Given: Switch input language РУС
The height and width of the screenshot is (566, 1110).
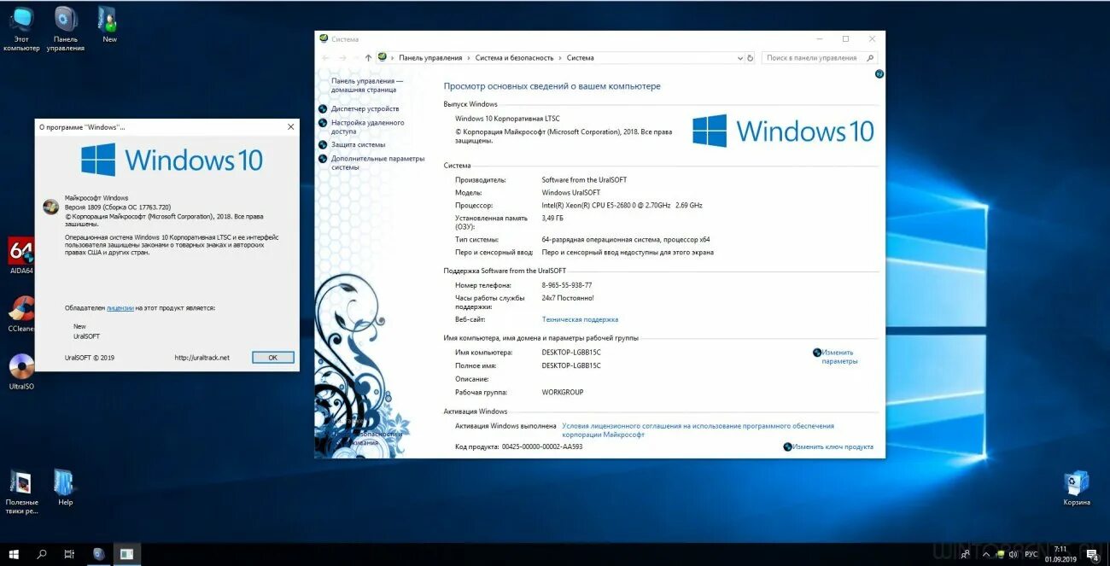Looking at the screenshot, I should pyautogui.click(x=1031, y=554).
